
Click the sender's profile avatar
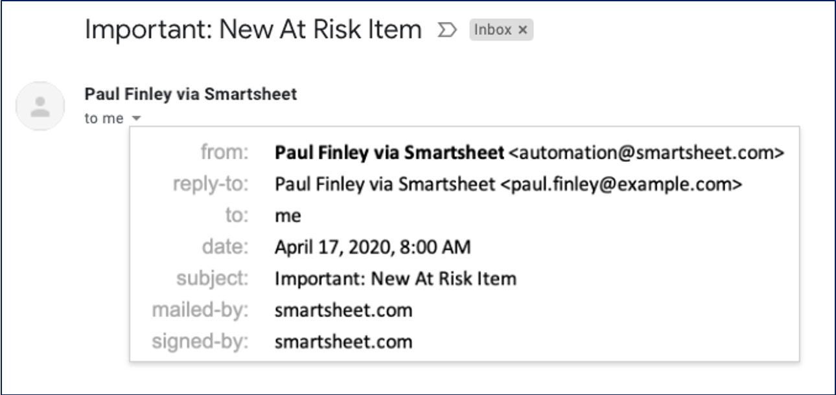pyautogui.click(x=40, y=106)
